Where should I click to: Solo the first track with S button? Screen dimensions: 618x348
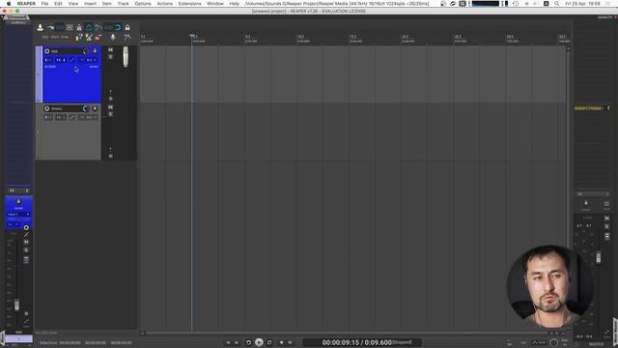(110, 56)
